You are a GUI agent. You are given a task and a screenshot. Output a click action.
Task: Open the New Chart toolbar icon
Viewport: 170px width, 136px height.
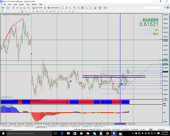(x=2, y=8)
